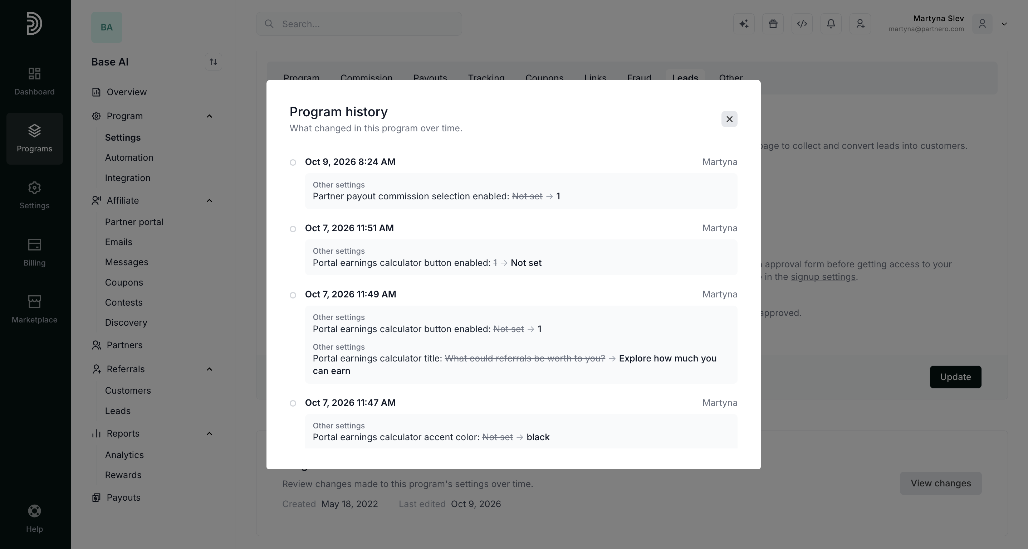Viewport: 1028px width, 549px height.
Task: Open the user account dropdown arrow
Action: coord(1004,24)
